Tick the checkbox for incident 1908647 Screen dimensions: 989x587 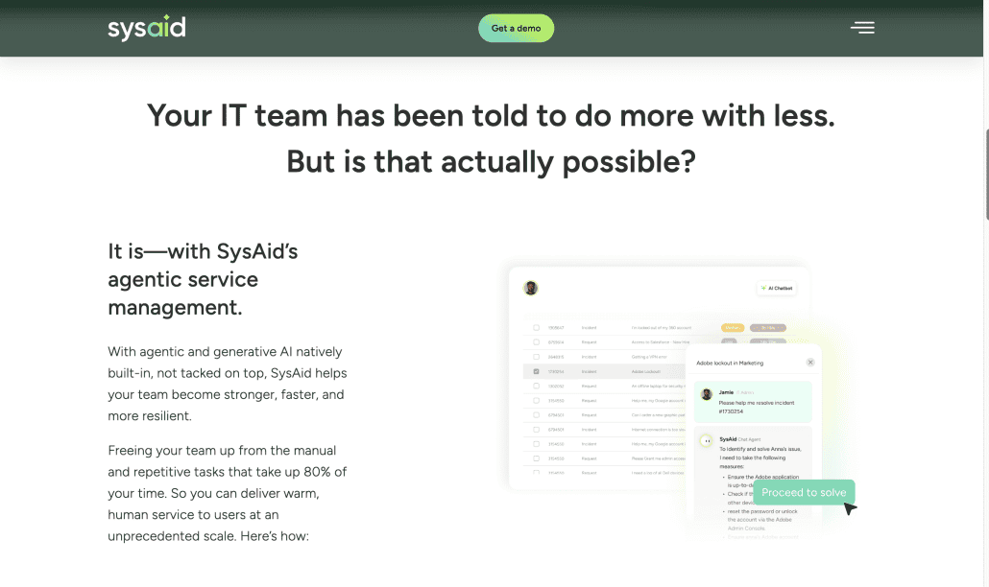pyautogui.click(x=536, y=327)
